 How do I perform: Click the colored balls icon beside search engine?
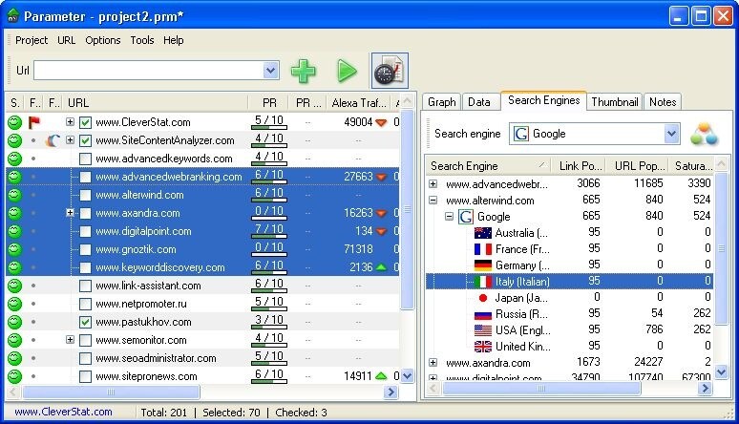click(x=704, y=134)
